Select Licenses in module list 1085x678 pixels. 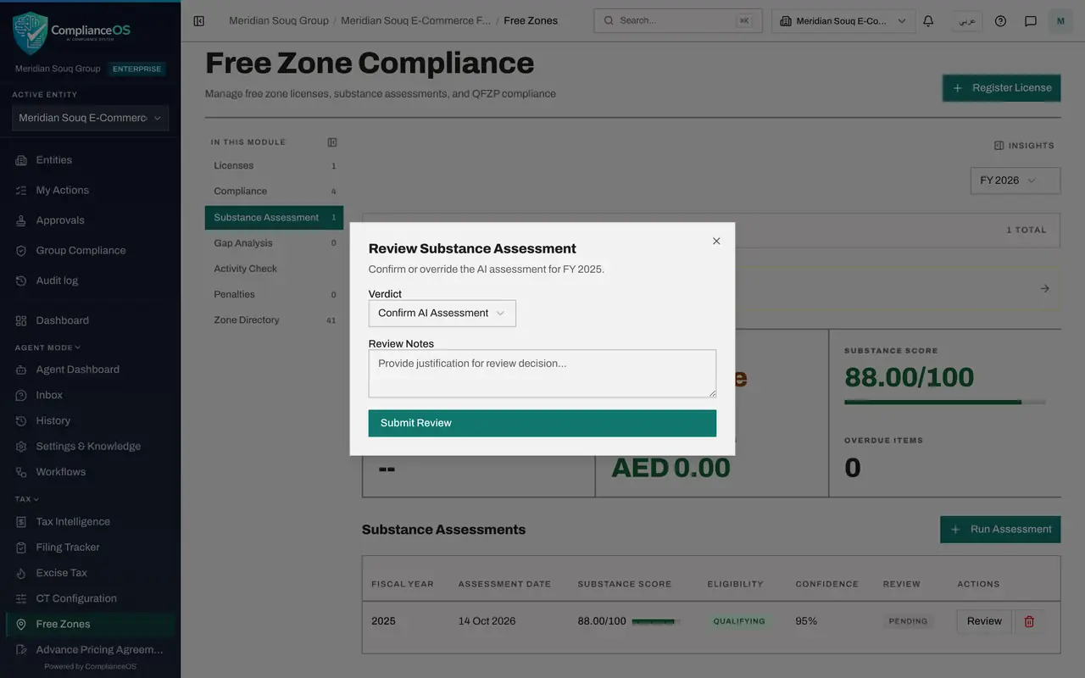pyautogui.click(x=274, y=166)
